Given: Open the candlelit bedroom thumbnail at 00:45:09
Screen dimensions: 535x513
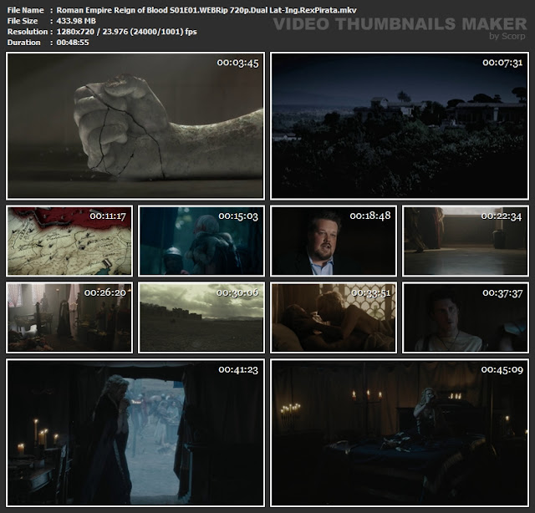Looking at the screenshot, I should pyautogui.click(x=400, y=433).
